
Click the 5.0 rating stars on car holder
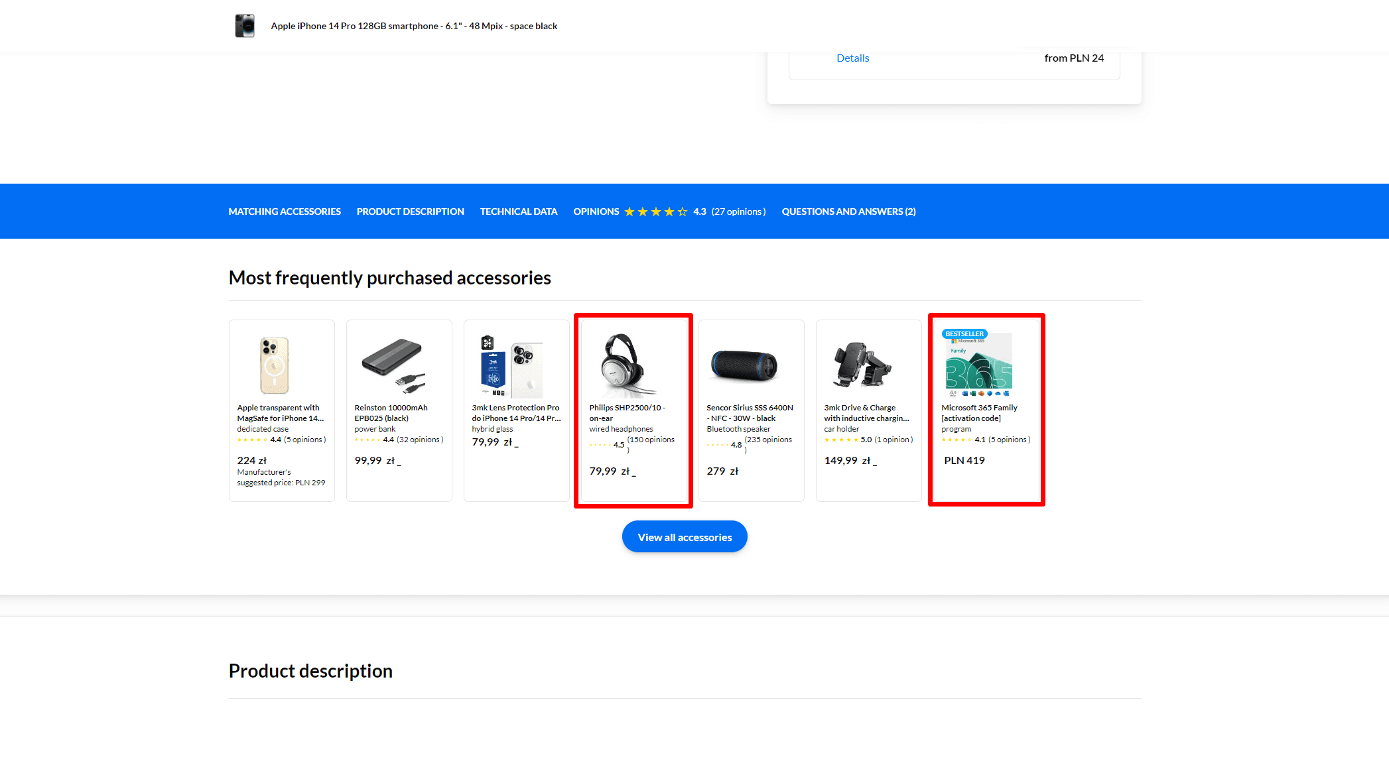[x=842, y=439]
